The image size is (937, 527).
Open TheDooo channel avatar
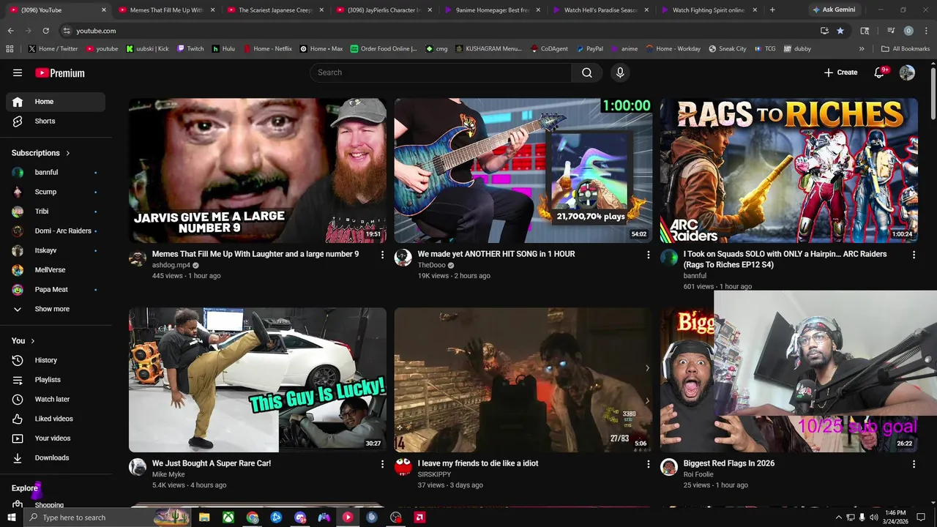click(x=403, y=257)
